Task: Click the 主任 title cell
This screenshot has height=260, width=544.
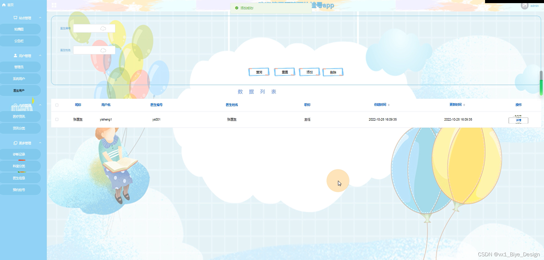Action: [307, 119]
